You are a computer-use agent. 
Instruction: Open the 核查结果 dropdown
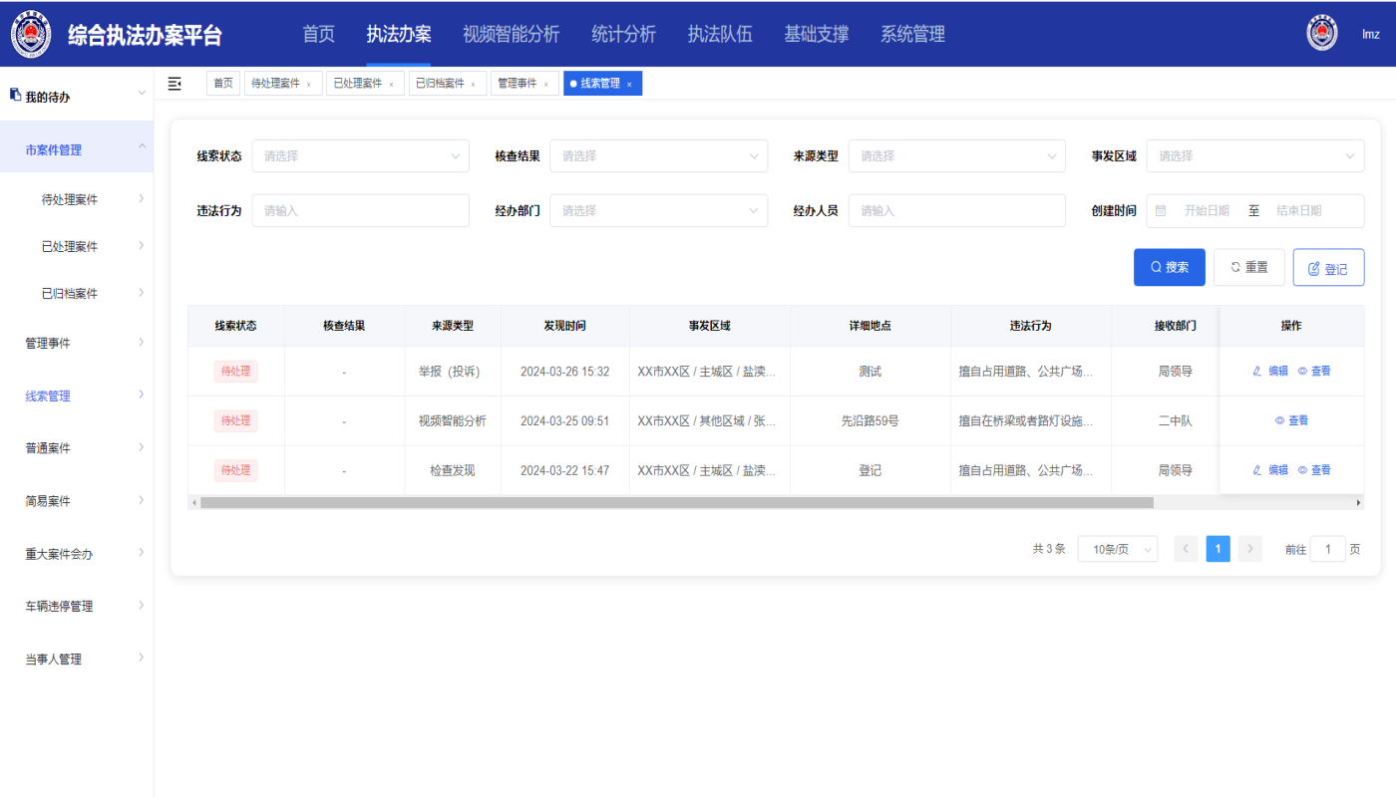[659, 155]
